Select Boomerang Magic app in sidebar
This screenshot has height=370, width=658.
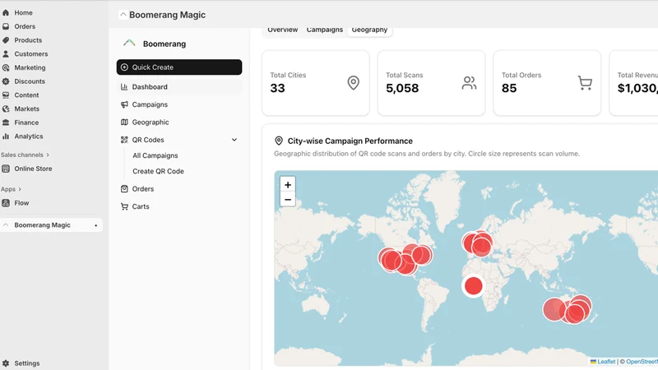click(51, 225)
